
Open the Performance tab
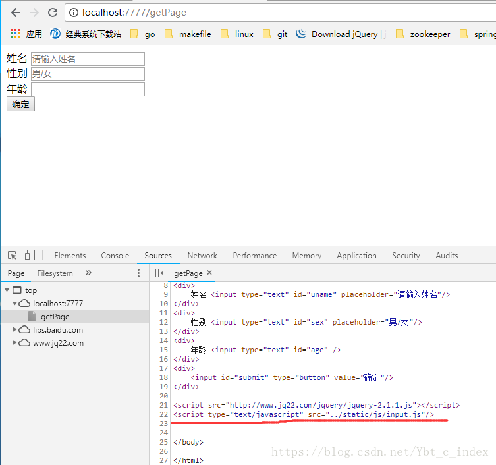click(255, 256)
